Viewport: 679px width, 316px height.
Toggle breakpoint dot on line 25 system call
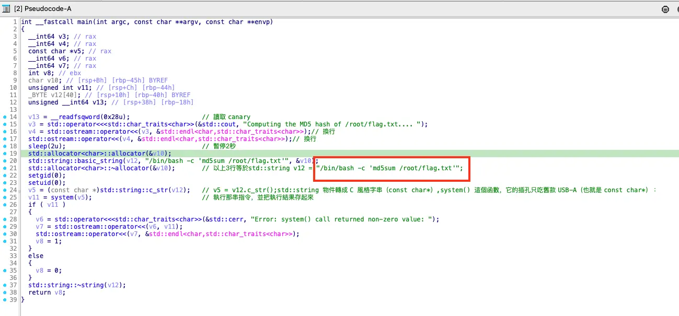5,197
